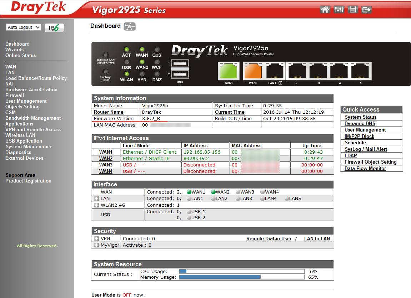Click the WAN2 status dot in Interface
Viewport: 411px width, 298px height.
click(214, 192)
